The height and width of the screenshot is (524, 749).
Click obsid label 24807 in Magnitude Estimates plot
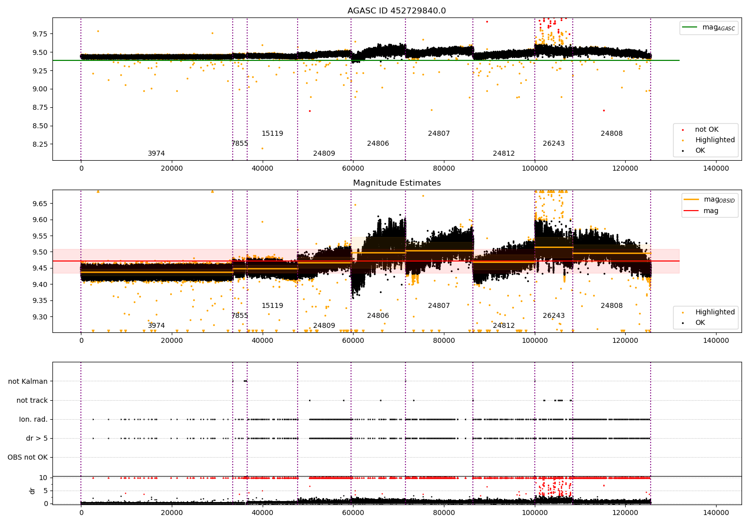[439, 306]
